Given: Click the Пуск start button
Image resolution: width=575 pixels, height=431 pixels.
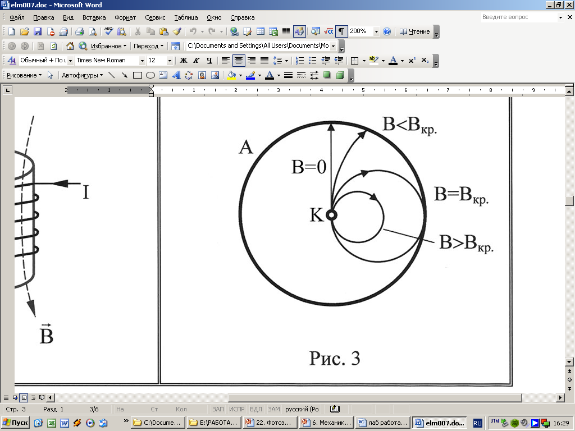Looking at the screenshot, I should pos(15,423).
